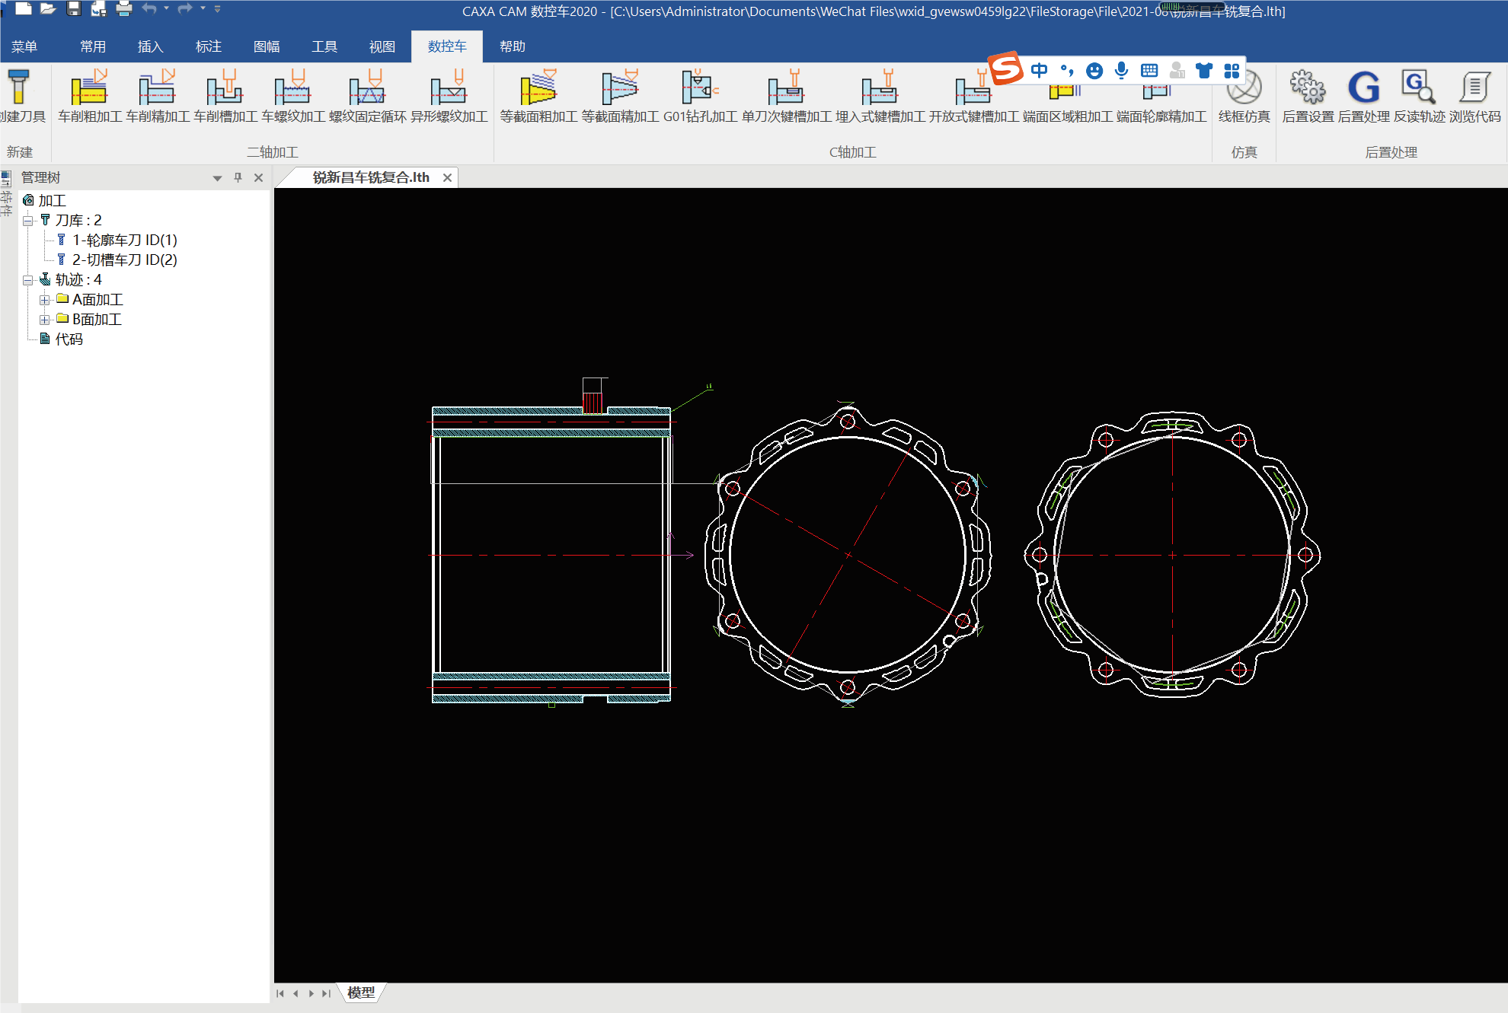Click the 等截面粗加工 icon
The image size is (1508, 1013).
coord(538,89)
